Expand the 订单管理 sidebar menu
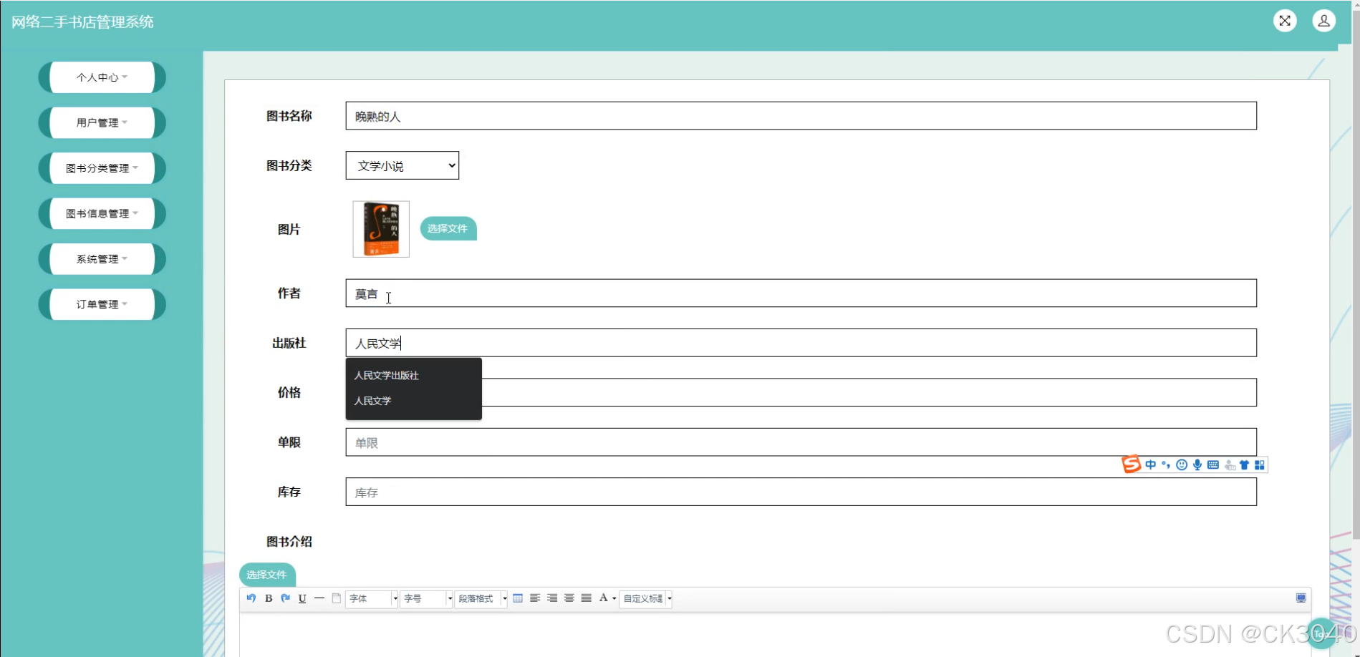The image size is (1360, 657). tap(102, 304)
